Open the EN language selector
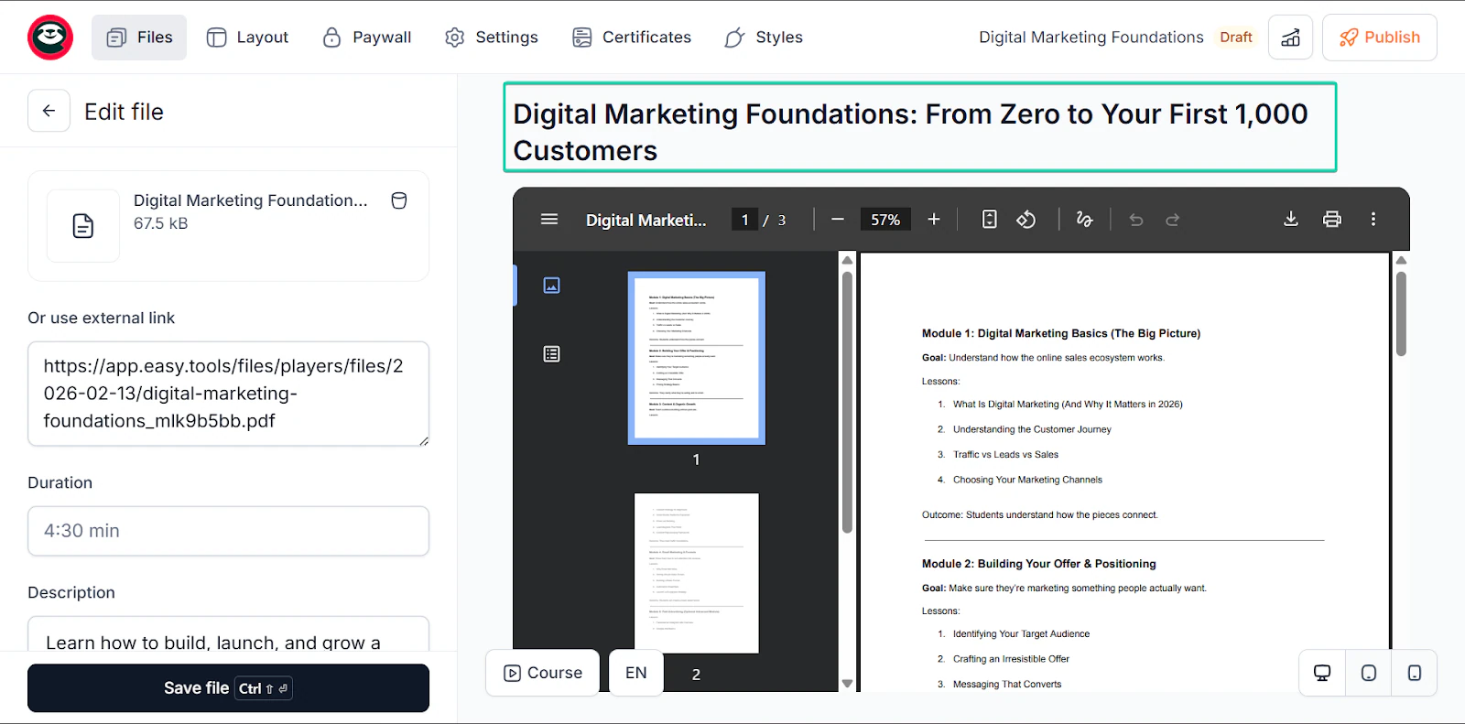 636,673
